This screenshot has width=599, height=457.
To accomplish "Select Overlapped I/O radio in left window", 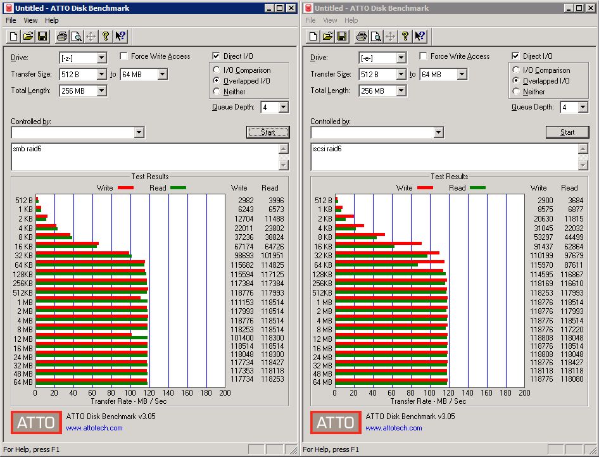I will coord(217,80).
